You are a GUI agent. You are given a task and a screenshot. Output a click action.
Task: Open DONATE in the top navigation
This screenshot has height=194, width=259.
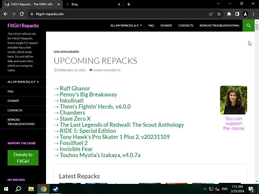click(x=166, y=26)
